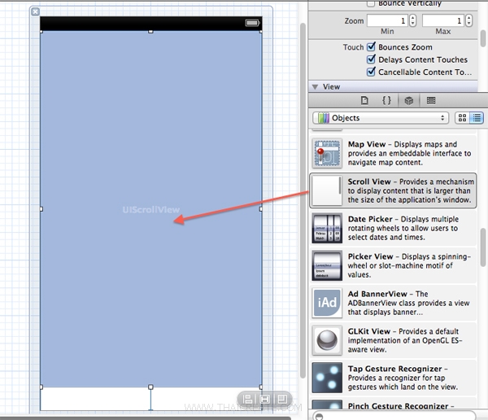The image size is (488, 420).
Task: Click the object library search field
Action: pyautogui.click(x=394, y=416)
